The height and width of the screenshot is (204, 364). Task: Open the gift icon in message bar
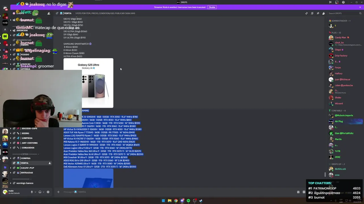[298, 192]
